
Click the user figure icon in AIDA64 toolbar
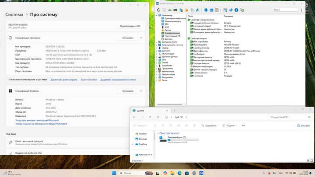pyautogui.click(x=198, y=10)
